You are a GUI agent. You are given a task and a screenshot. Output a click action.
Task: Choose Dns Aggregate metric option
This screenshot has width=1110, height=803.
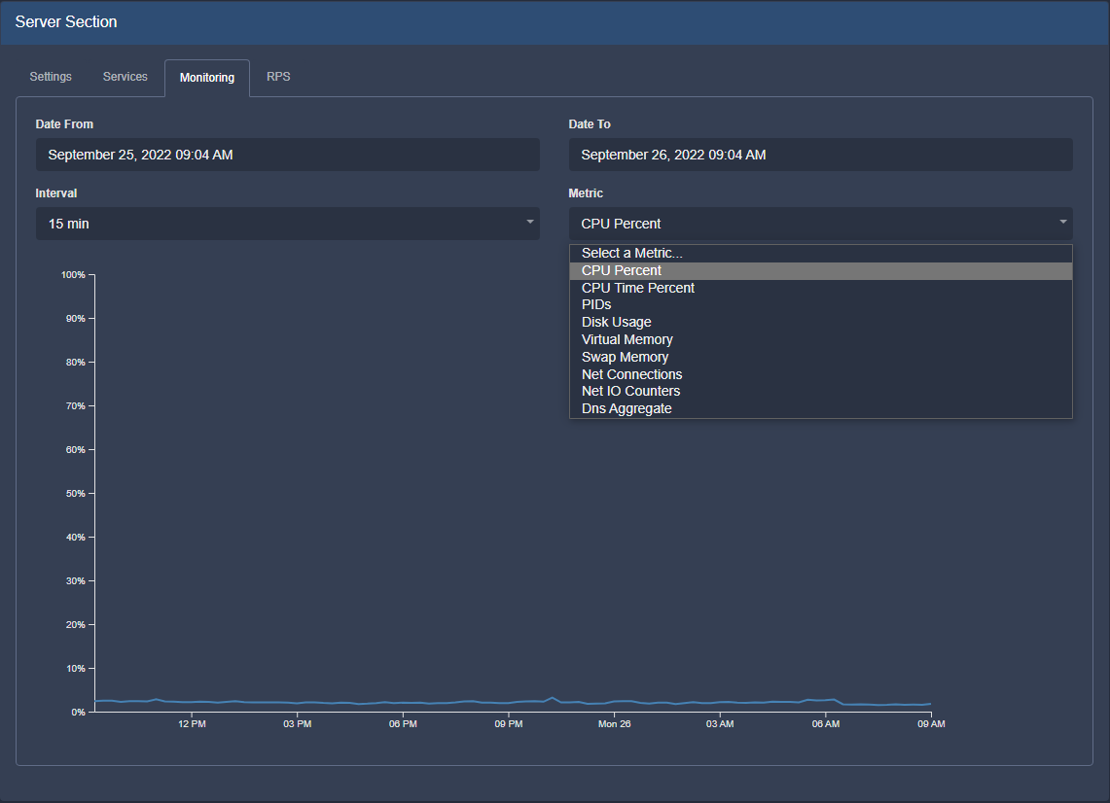coord(627,409)
